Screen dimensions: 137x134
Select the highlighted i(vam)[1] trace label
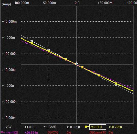(x=98, y=127)
